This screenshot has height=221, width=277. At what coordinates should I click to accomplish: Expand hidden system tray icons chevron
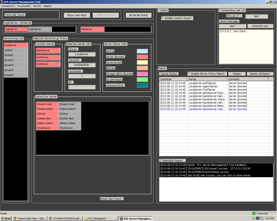[x=254, y=218]
